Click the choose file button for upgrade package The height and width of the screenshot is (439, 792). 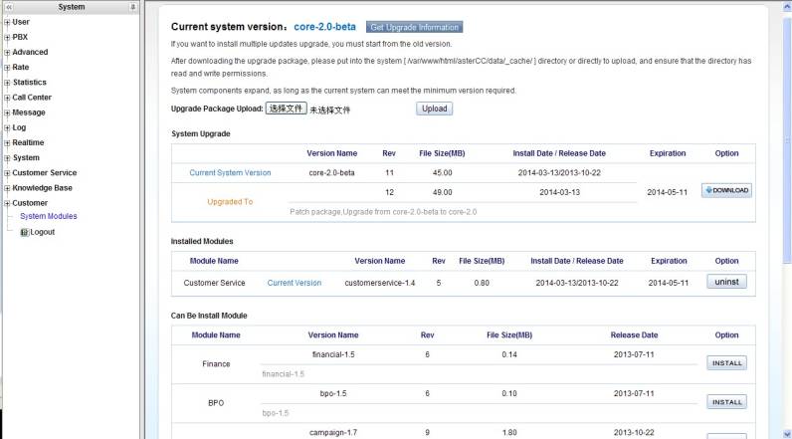286,109
